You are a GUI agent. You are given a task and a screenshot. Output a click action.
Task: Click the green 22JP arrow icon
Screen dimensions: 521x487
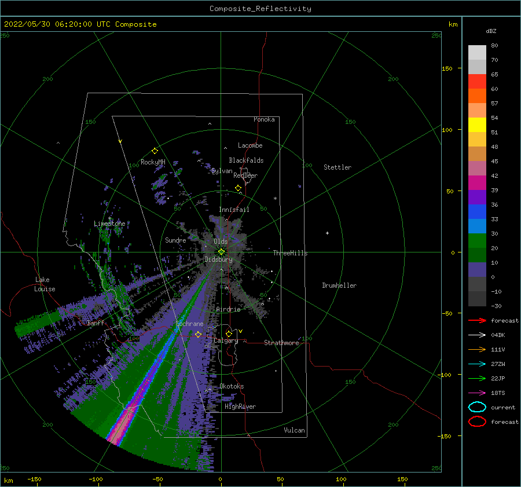(x=477, y=378)
